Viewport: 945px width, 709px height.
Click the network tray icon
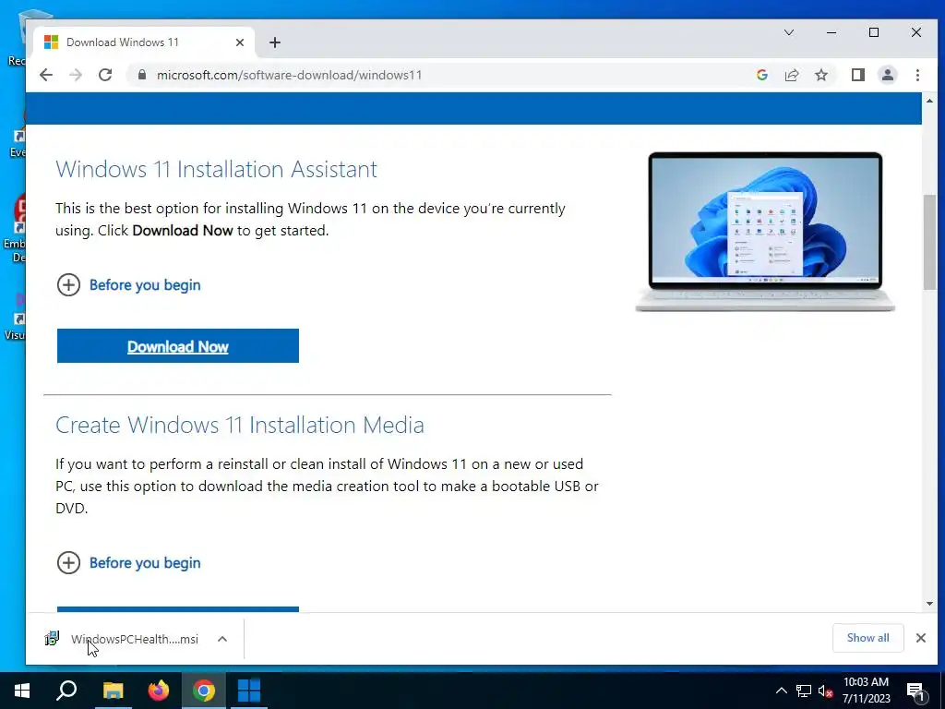804,691
